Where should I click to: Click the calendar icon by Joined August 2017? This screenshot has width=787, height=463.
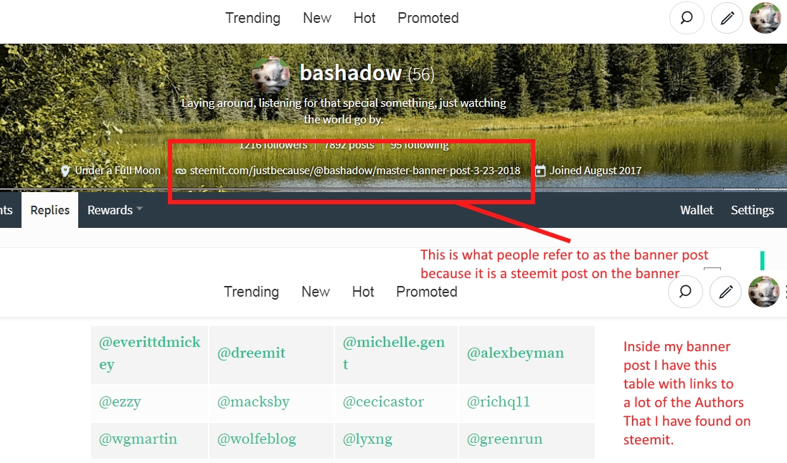(x=540, y=171)
